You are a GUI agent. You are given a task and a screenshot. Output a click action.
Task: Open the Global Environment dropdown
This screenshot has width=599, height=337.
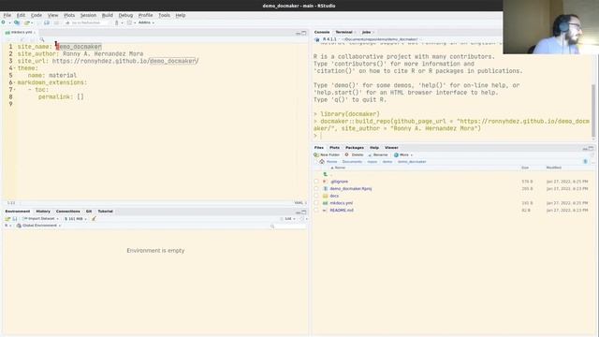click(x=38, y=226)
